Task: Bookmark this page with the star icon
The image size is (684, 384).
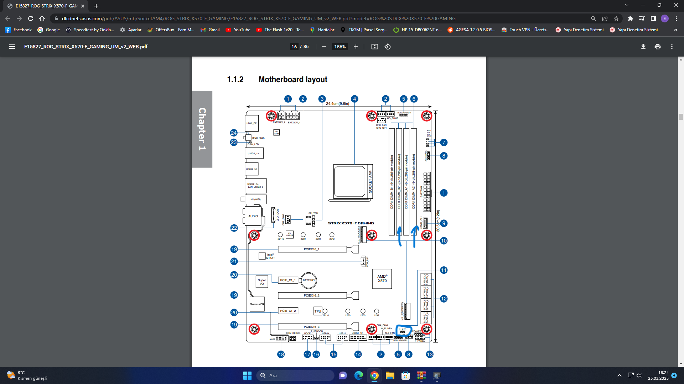Action: click(x=616, y=18)
